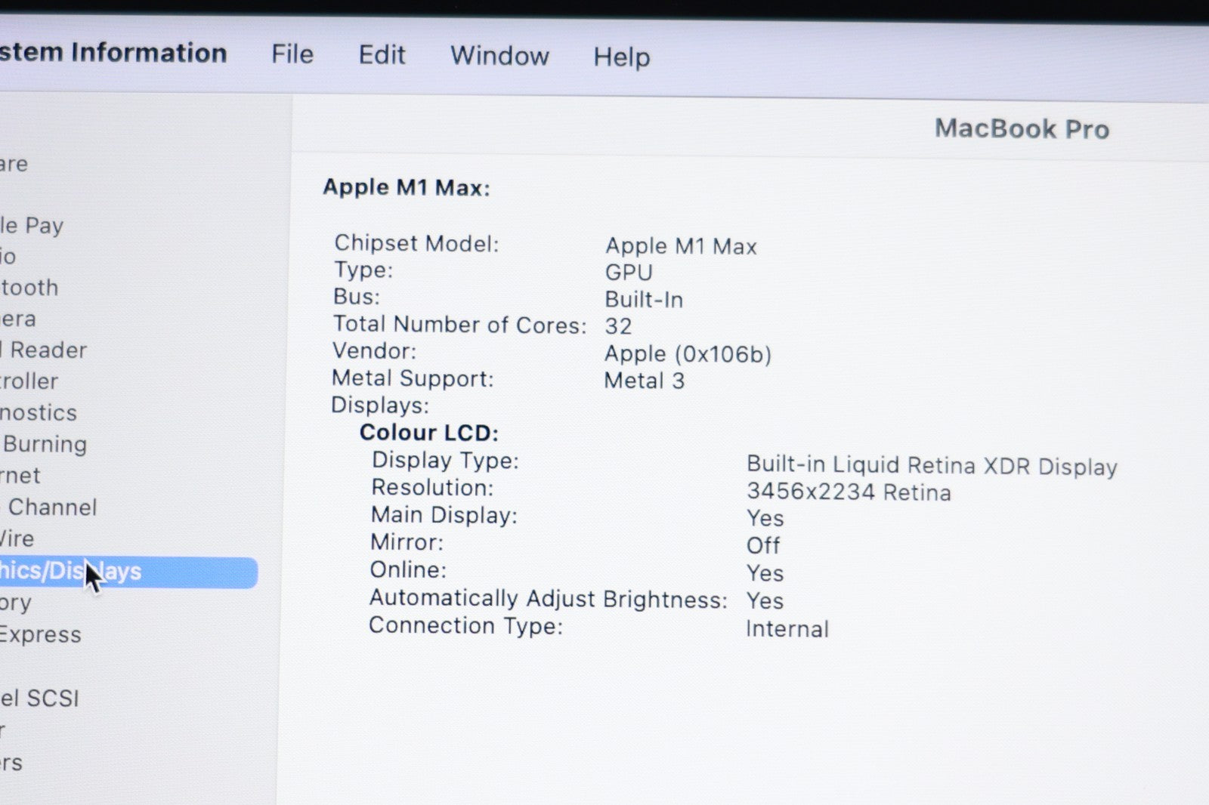Select the sidebar item ending in 'nostics'
The image size is (1209, 805).
[x=39, y=412]
